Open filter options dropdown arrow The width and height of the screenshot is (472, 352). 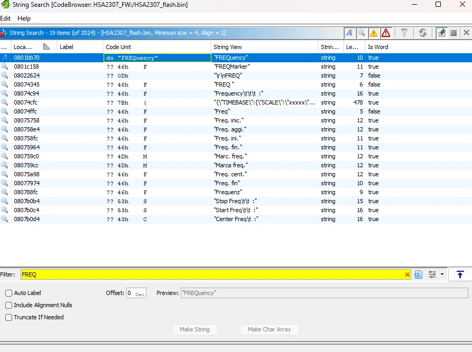click(x=442, y=274)
